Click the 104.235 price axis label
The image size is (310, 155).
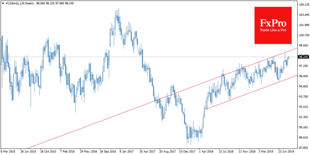(x=304, y=5)
